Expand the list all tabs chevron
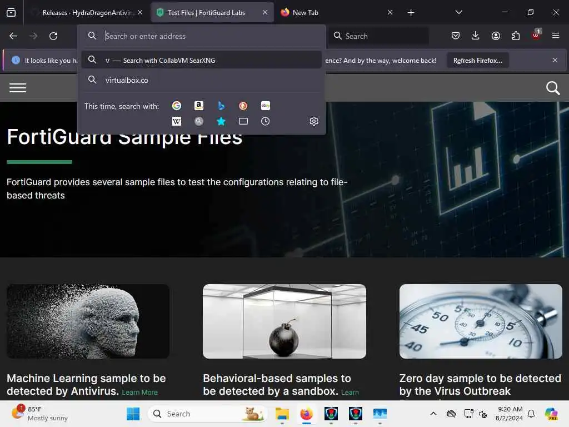The image size is (569, 427). click(x=458, y=12)
